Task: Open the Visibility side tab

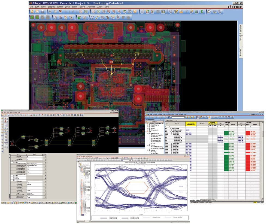Action: tap(240, 30)
